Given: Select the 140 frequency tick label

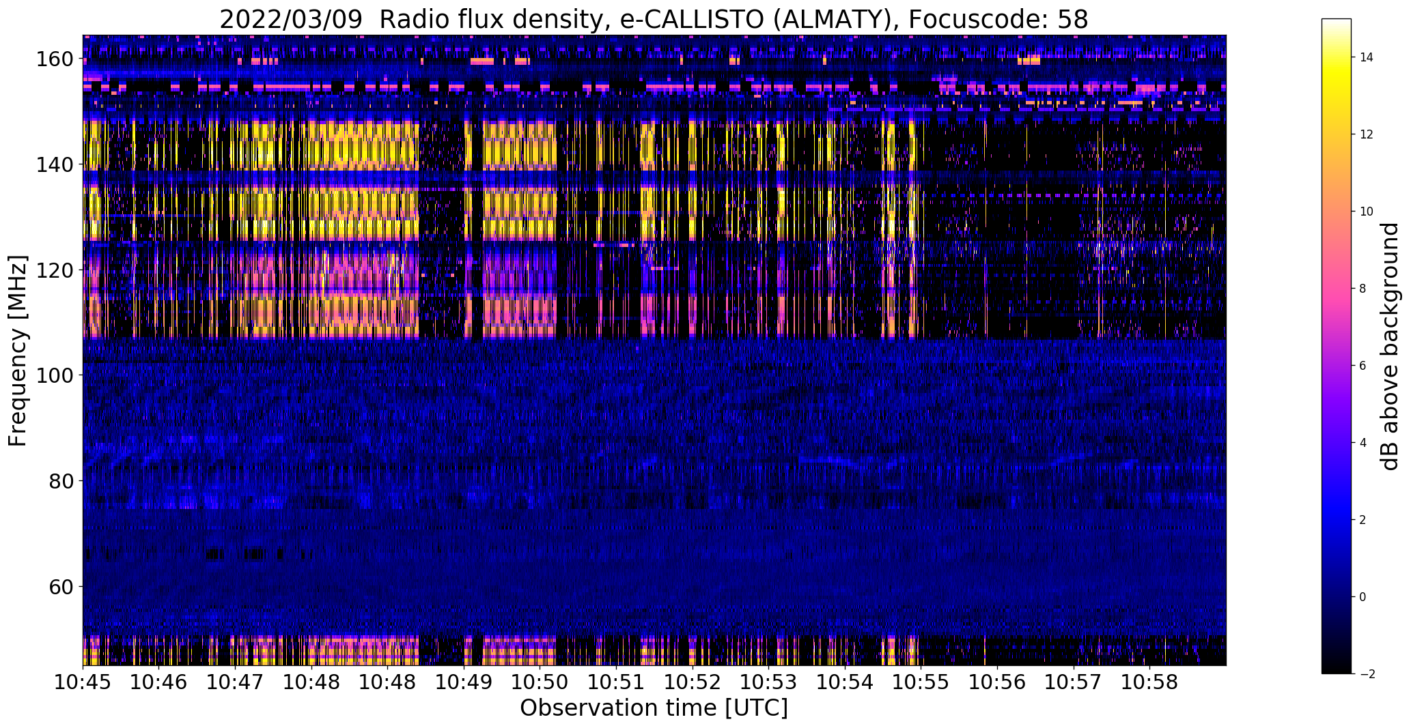Looking at the screenshot, I should coord(54,164).
